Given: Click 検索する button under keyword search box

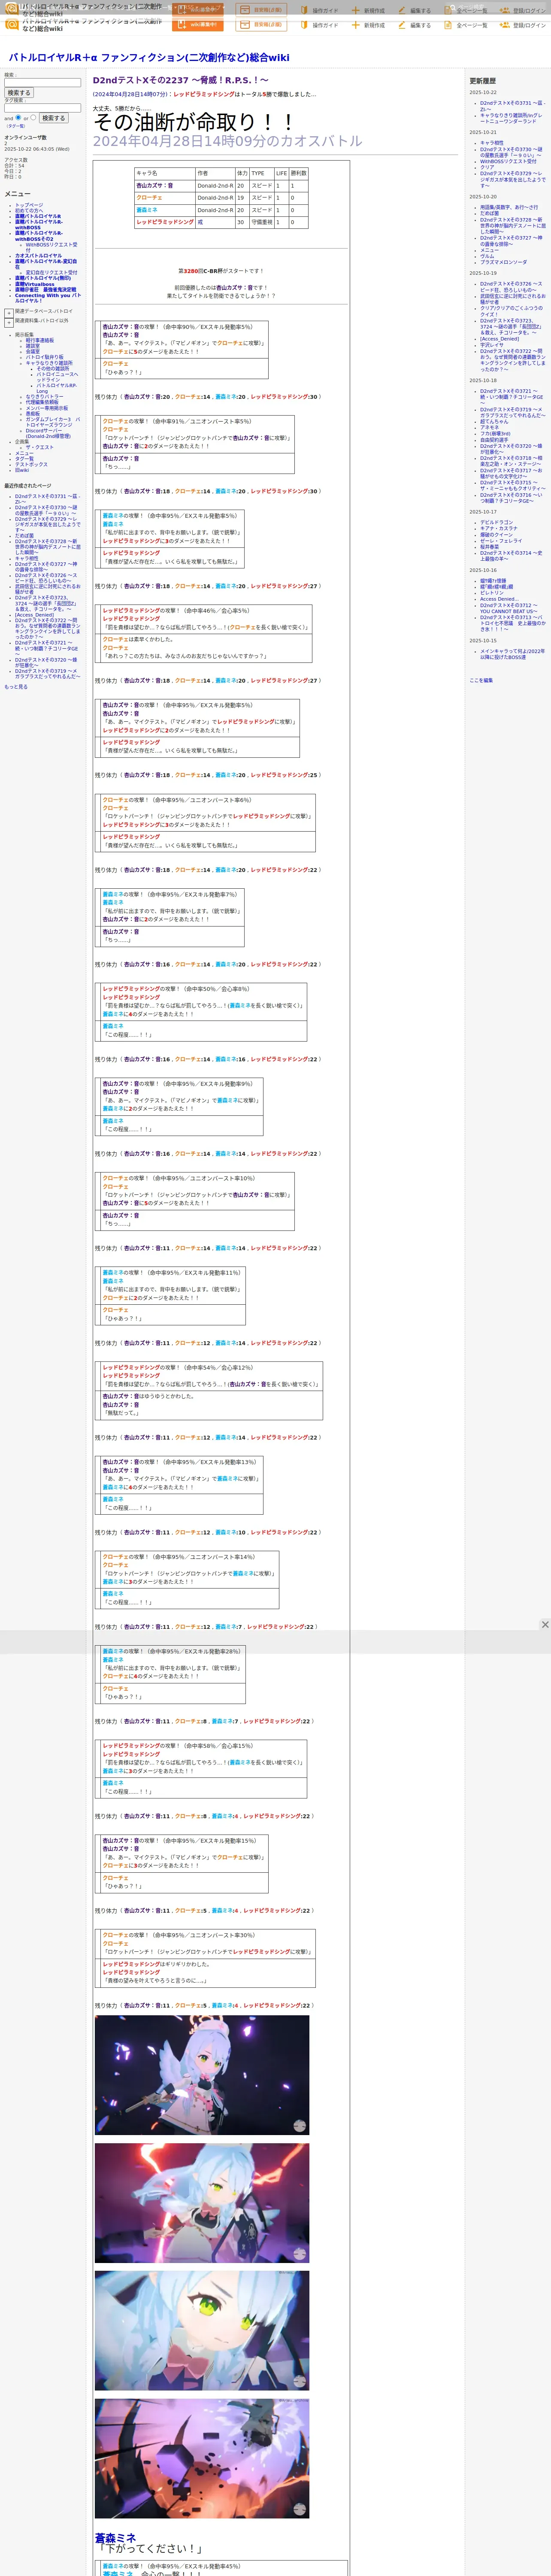Looking at the screenshot, I should click(18, 93).
